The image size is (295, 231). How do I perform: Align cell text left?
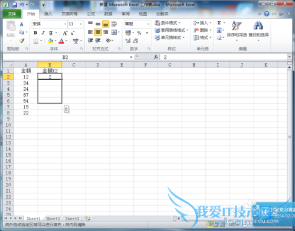coord(90,32)
